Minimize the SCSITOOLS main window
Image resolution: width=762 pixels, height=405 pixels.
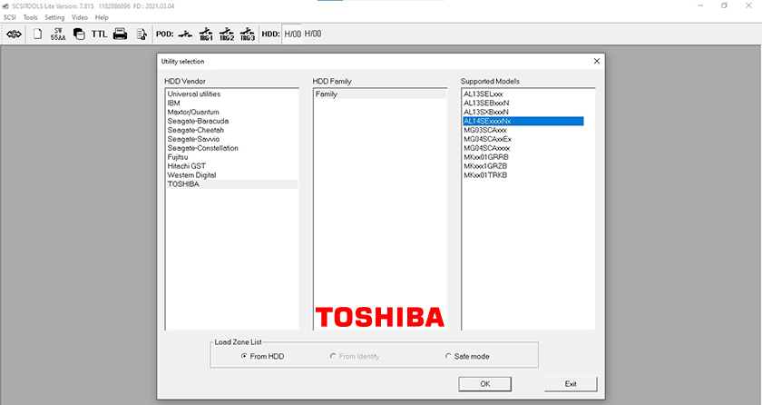coord(700,5)
